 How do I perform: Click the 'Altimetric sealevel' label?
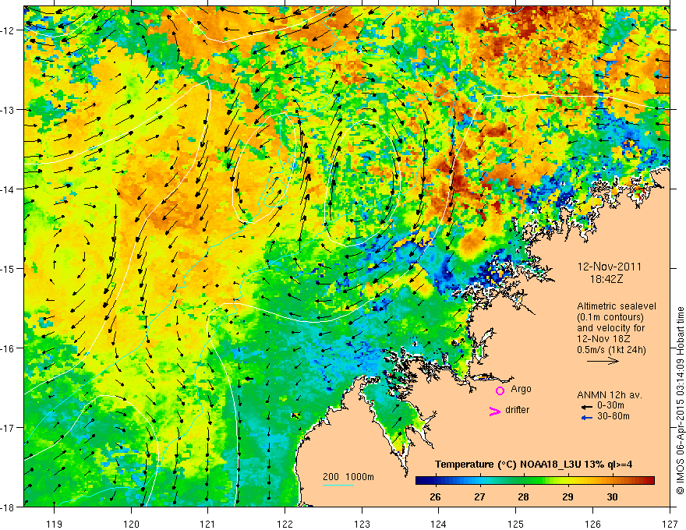pyautogui.click(x=617, y=306)
